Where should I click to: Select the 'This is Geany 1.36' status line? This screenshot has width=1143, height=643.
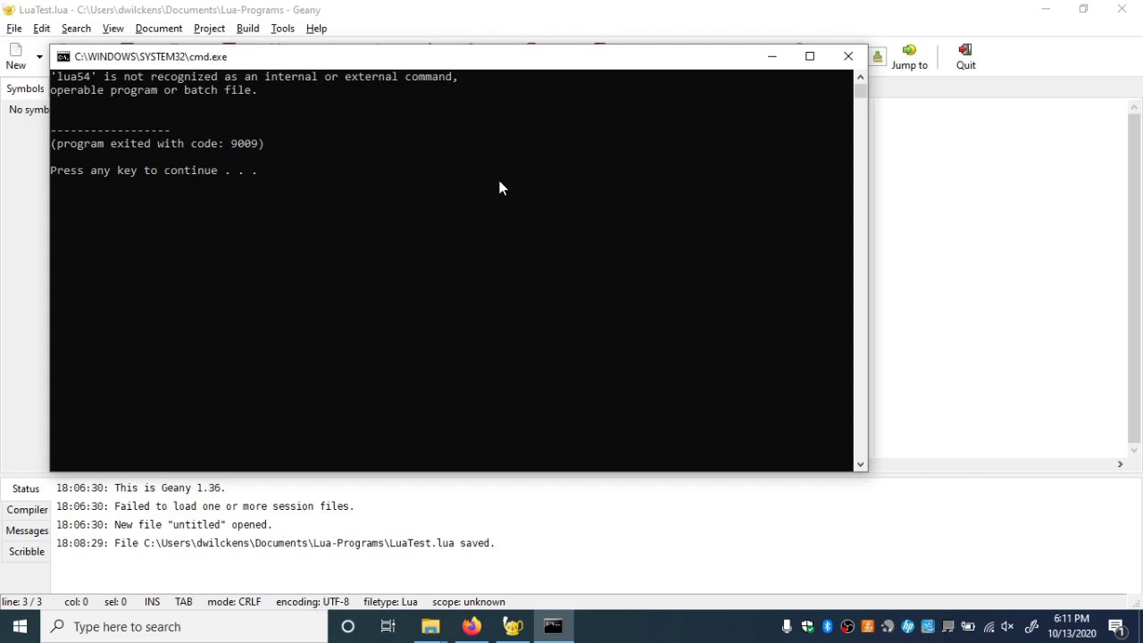(140, 489)
